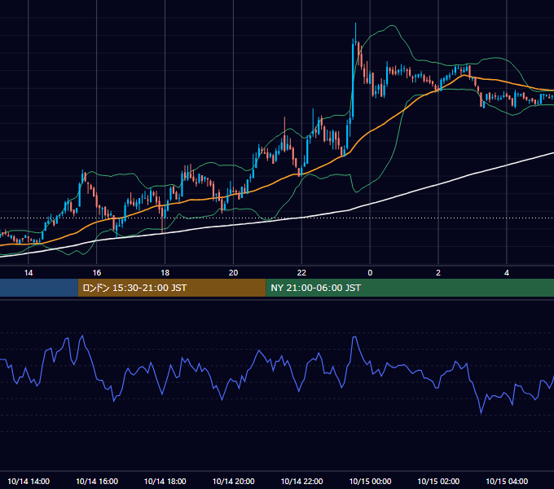Image resolution: width=554 pixels, height=489 pixels.
Task: Click the 18 hour label on the chart axis
Action: [x=165, y=273]
